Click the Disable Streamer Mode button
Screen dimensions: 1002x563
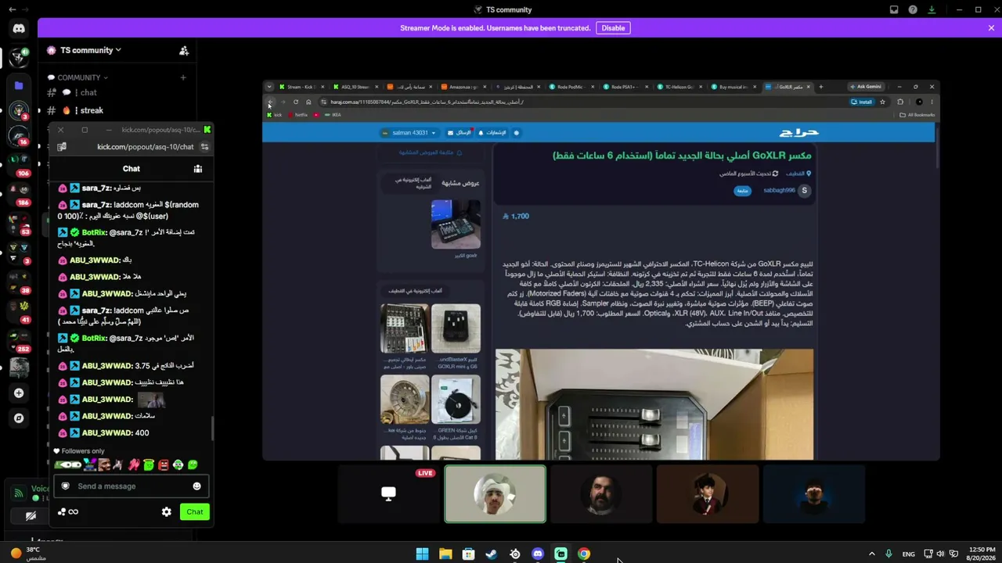613,28
